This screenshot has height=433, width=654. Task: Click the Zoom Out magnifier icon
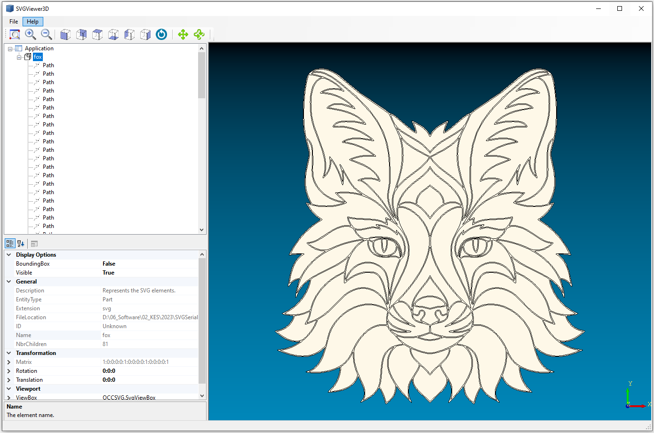[x=46, y=34]
